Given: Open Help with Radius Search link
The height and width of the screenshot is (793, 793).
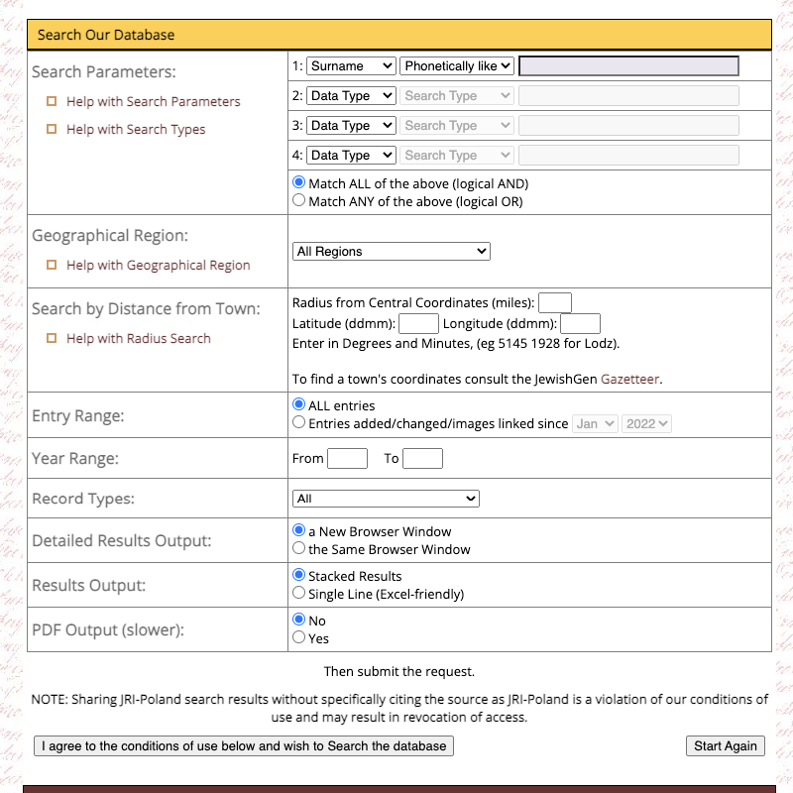Looking at the screenshot, I should 138,338.
